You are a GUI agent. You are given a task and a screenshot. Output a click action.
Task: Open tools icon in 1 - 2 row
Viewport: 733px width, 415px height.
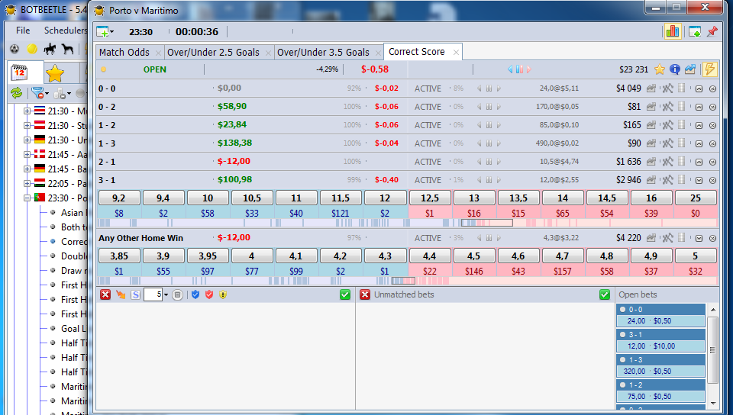click(667, 125)
